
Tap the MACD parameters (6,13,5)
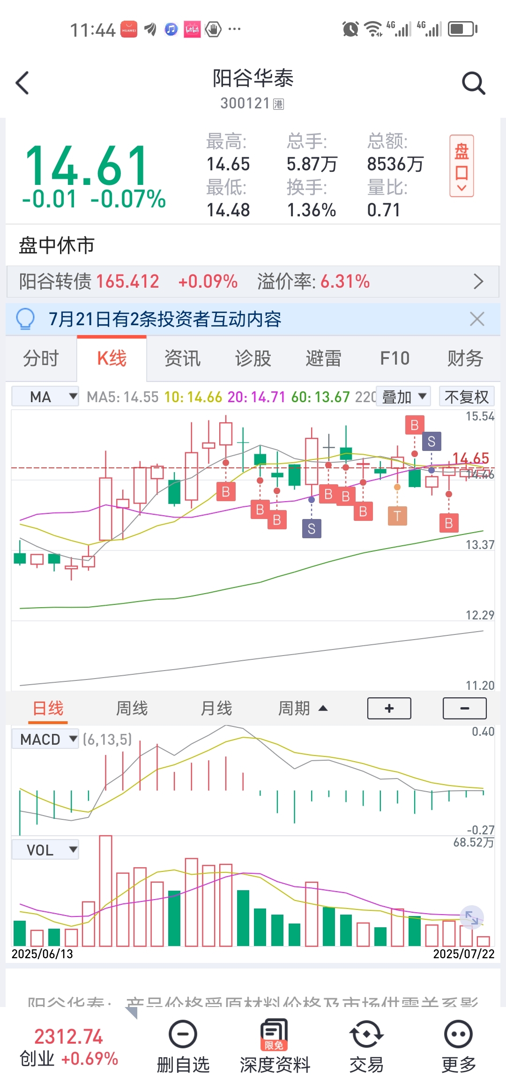point(107,740)
